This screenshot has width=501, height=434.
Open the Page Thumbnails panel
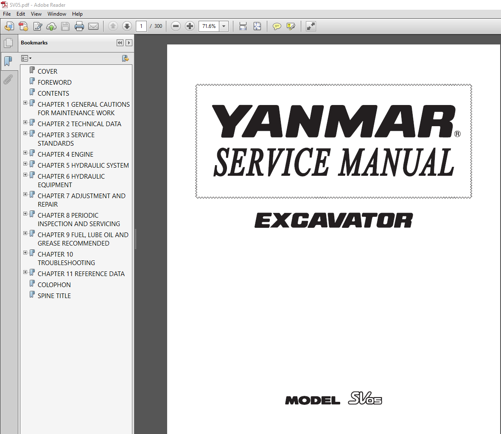(8, 43)
